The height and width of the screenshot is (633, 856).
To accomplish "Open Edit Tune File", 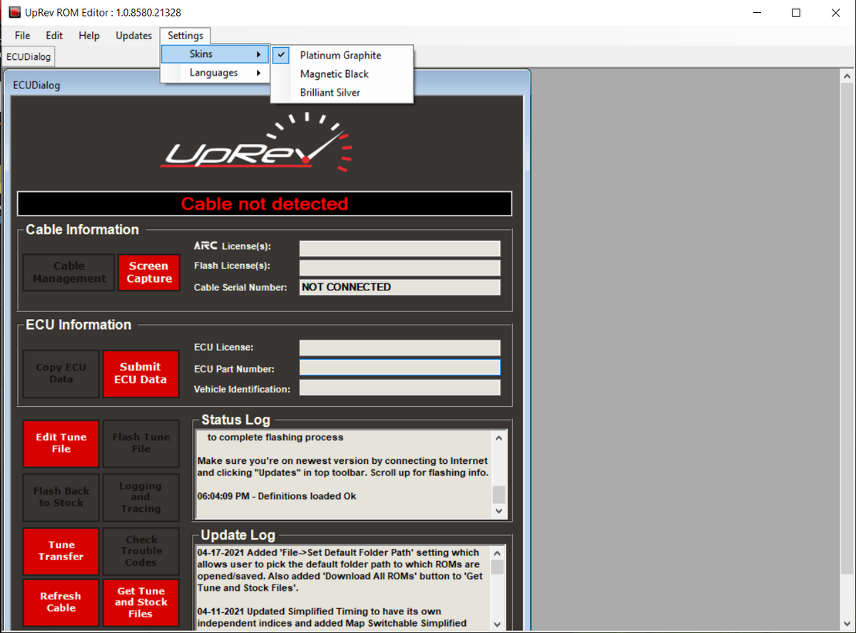I will pos(61,443).
